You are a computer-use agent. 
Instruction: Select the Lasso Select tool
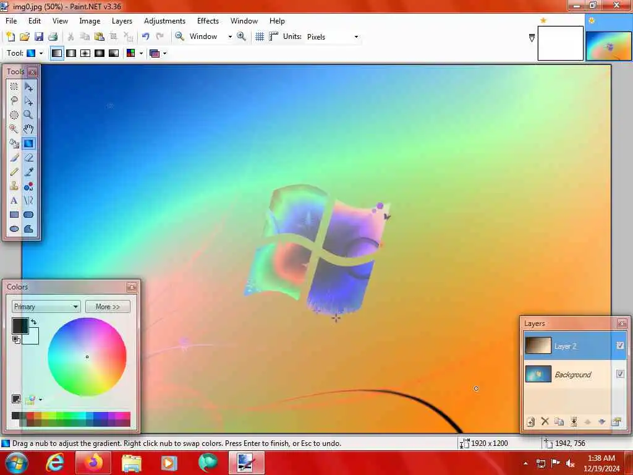point(14,101)
